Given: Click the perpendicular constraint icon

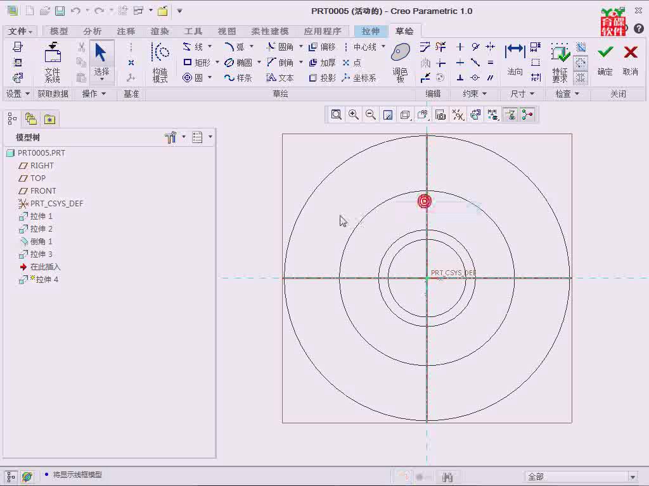Looking at the screenshot, I should (460, 78).
